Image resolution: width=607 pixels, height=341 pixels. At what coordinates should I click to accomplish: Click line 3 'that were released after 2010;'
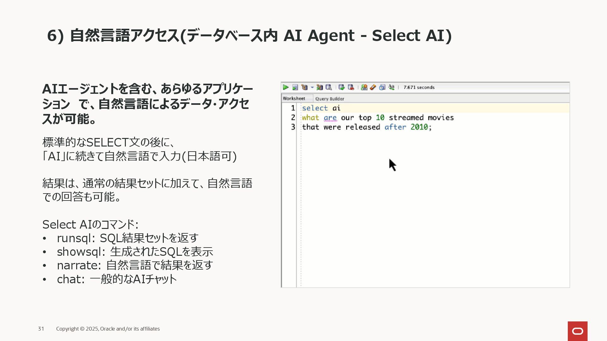click(x=367, y=127)
